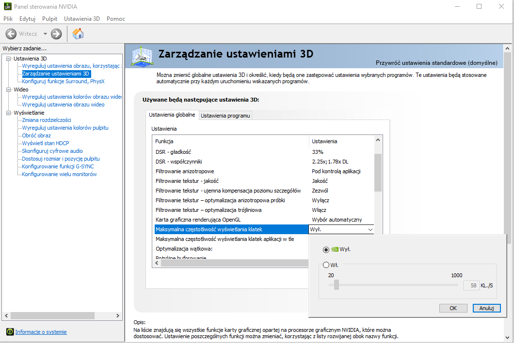514x343 pixels.
Task: Open the Ustawienia 3D menu
Action: [x=82, y=19]
